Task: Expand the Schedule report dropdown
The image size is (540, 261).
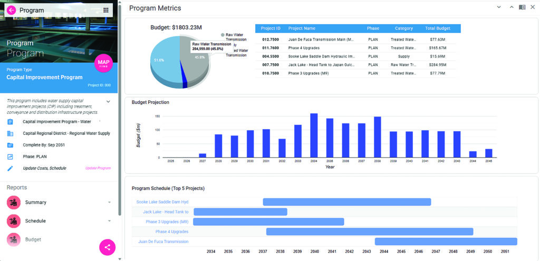Action: pyautogui.click(x=109, y=221)
